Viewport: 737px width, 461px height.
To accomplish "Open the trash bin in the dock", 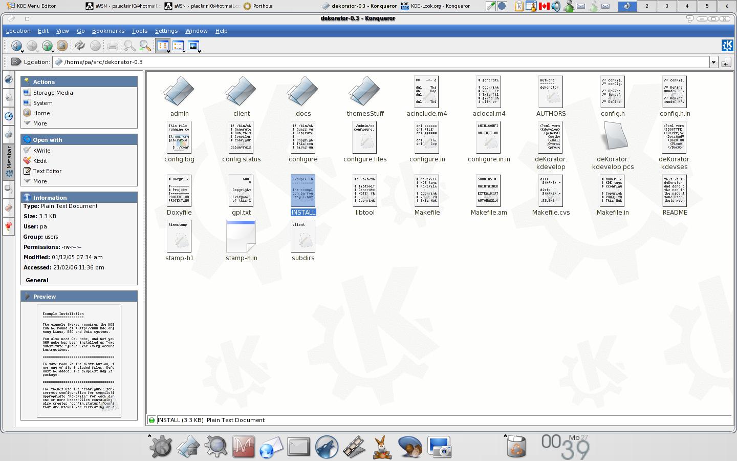I will [x=516, y=447].
